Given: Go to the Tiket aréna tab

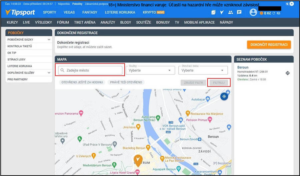Looking at the screenshot, I should pos(85,22).
